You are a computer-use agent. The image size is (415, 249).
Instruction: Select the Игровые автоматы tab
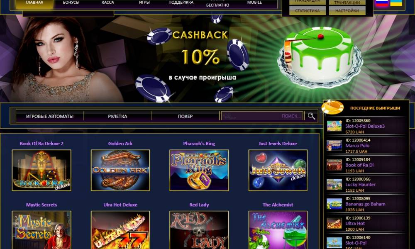point(50,116)
